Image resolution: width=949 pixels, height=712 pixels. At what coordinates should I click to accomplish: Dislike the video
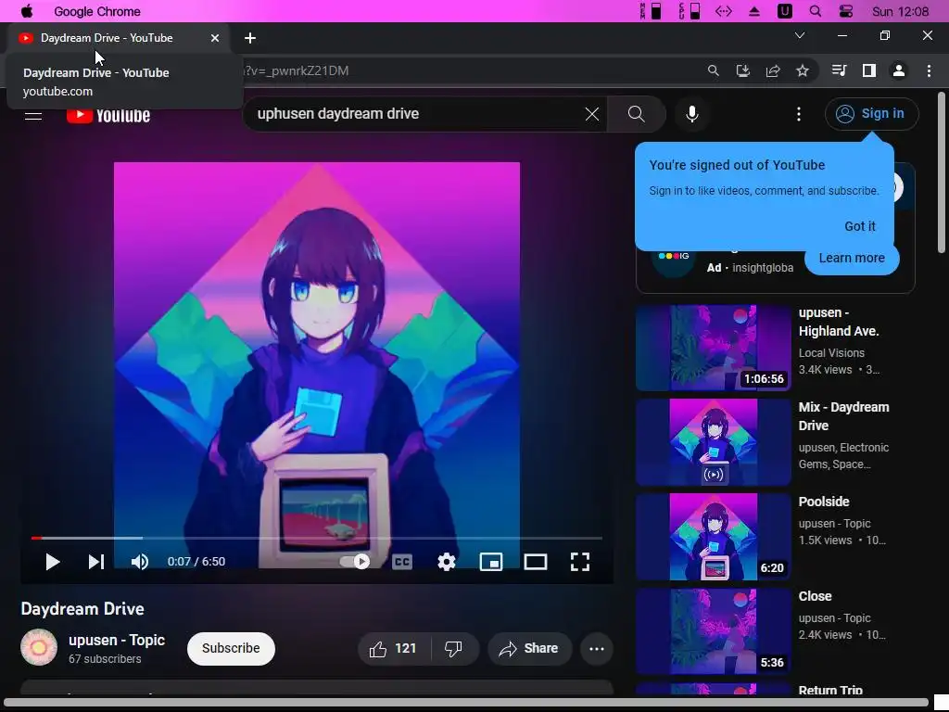pyautogui.click(x=453, y=648)
